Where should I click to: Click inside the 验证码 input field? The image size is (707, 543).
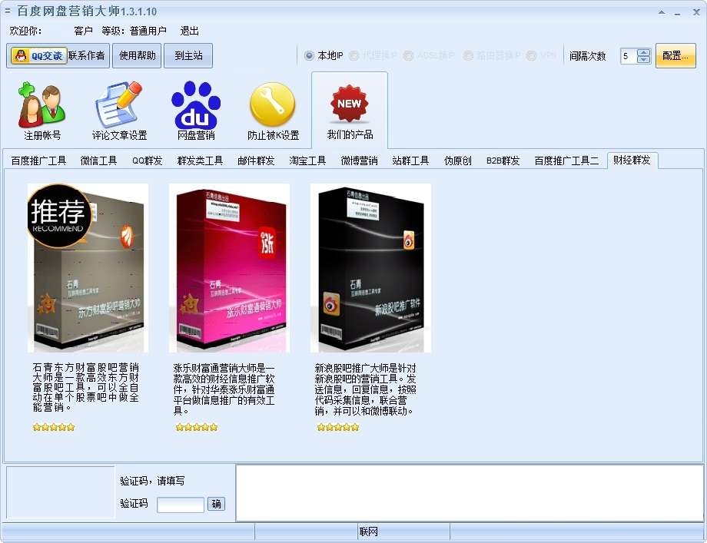[180, 505]
